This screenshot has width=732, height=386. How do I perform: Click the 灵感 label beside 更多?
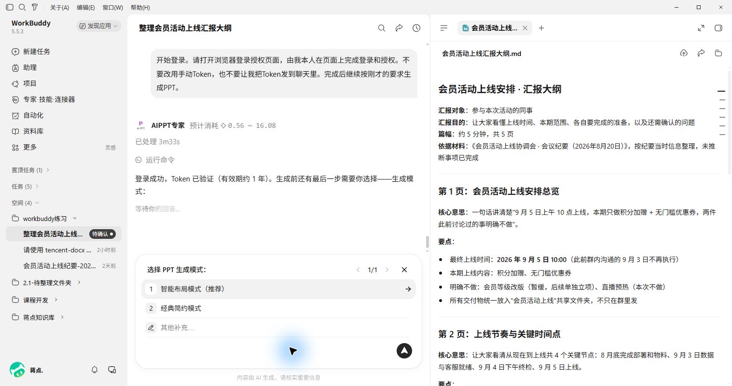coord(110,148)
